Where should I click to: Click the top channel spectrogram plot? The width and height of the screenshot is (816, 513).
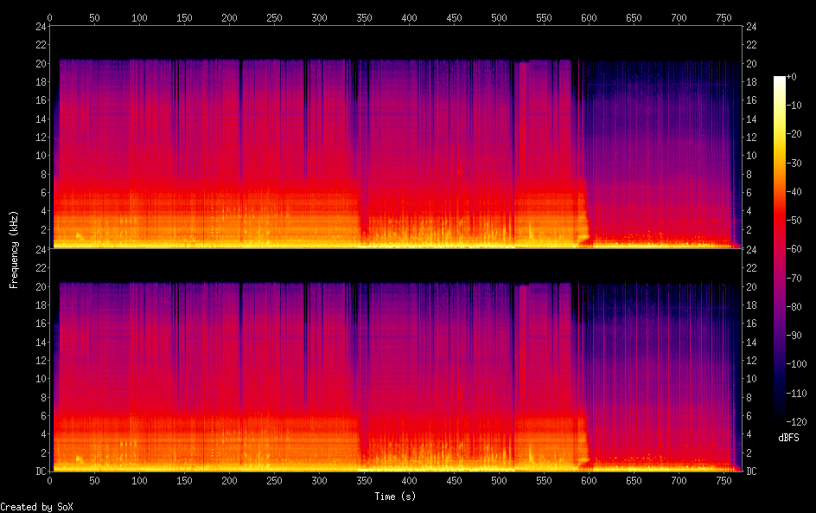coord(396,137)
